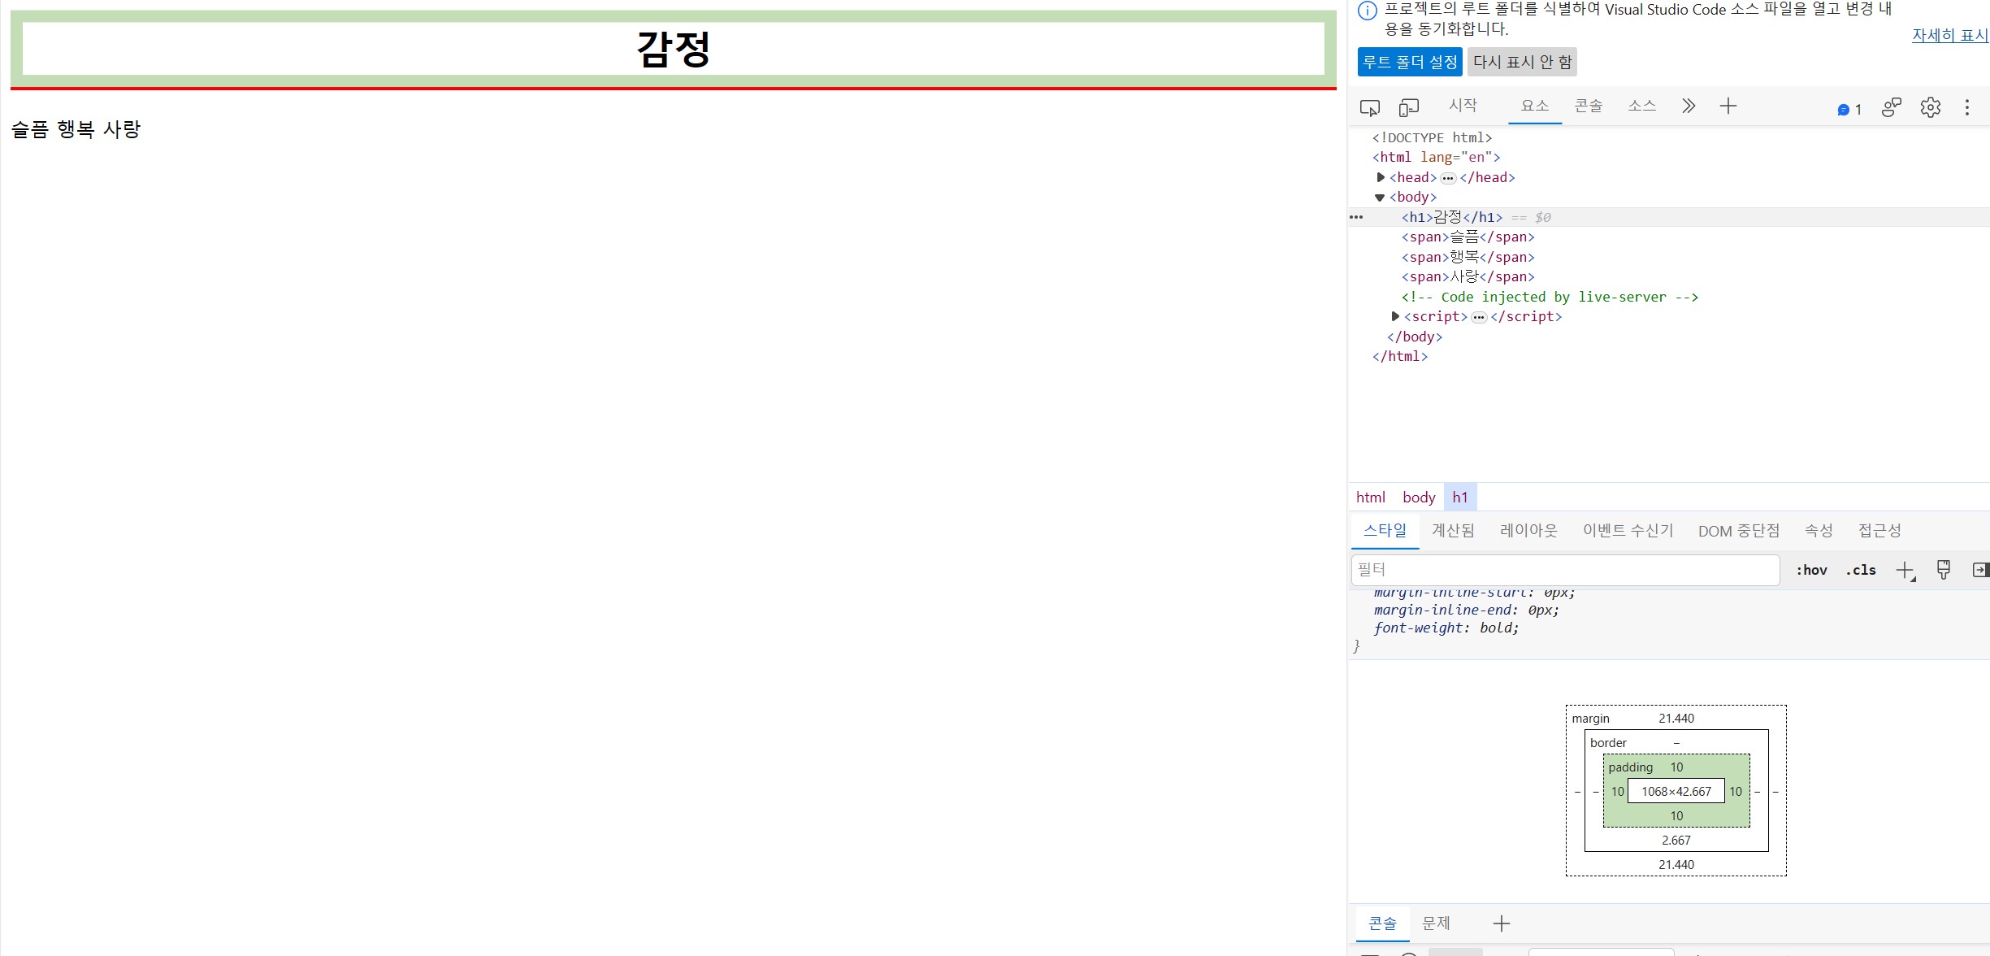This screenshot has width=1990, height=956.
Task: Select body in the breadcrumb
Action: pyautogui.click(x=1419, y=498)
